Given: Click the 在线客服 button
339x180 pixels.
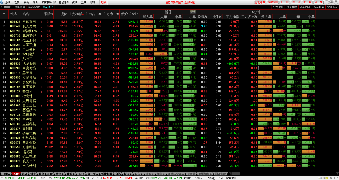Looking at the screenshot, I should click(x=273, y=2).
